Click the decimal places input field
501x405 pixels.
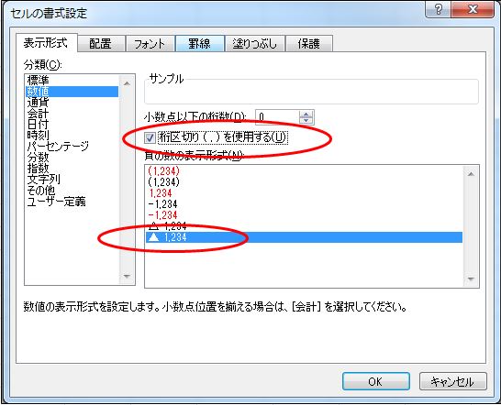(277, 117)
